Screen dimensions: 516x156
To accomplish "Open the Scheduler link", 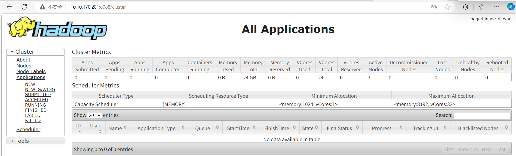I will pyautogui.click(x=28, y=129).
